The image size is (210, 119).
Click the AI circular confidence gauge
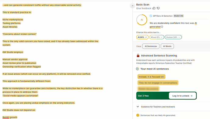(x=142, y=20)
